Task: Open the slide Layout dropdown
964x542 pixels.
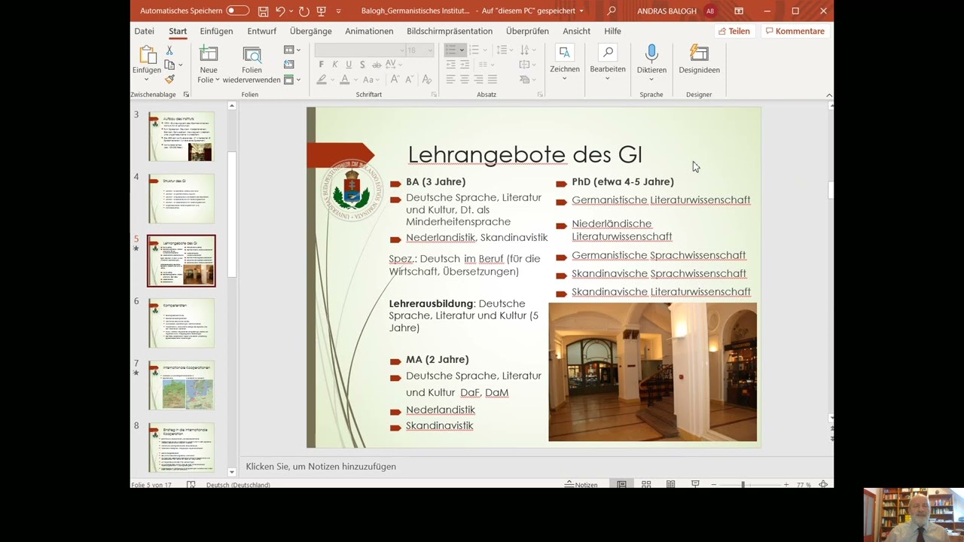Action: coord(292,50)
